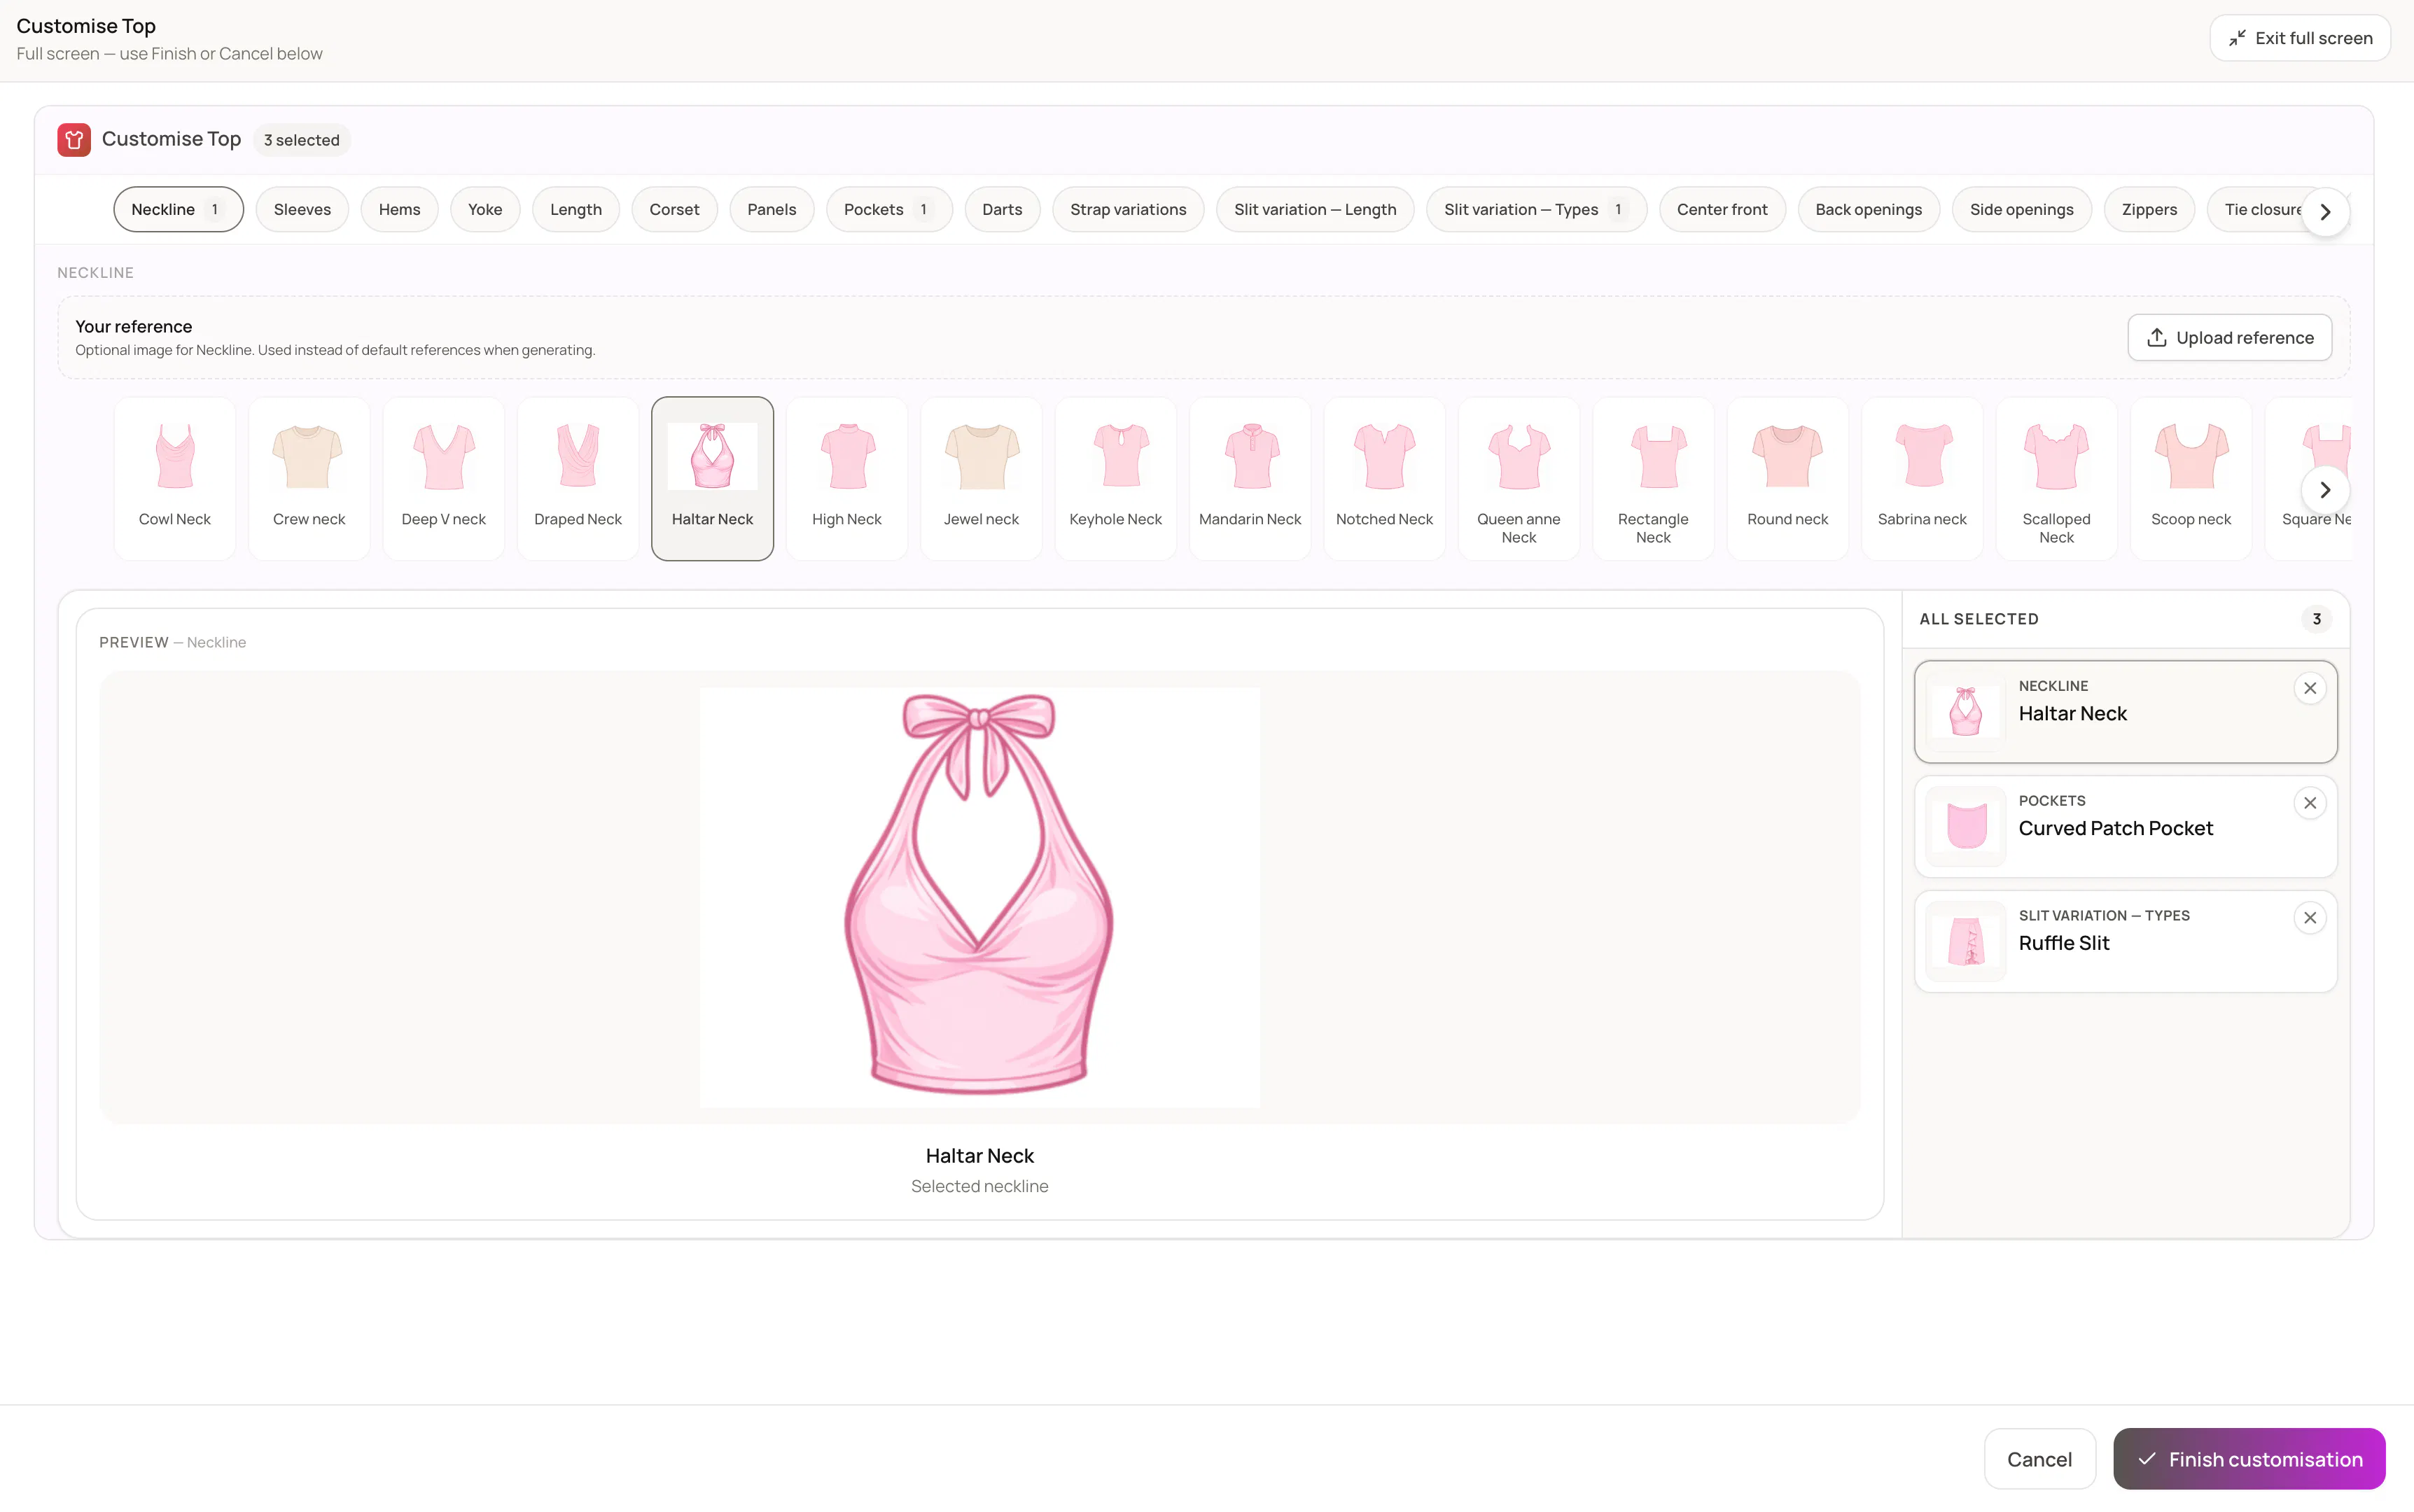Remove Curved Patch Pocket selection
The height and width of the screenshot is (1512, 2414).
(x=2310, y=803)
